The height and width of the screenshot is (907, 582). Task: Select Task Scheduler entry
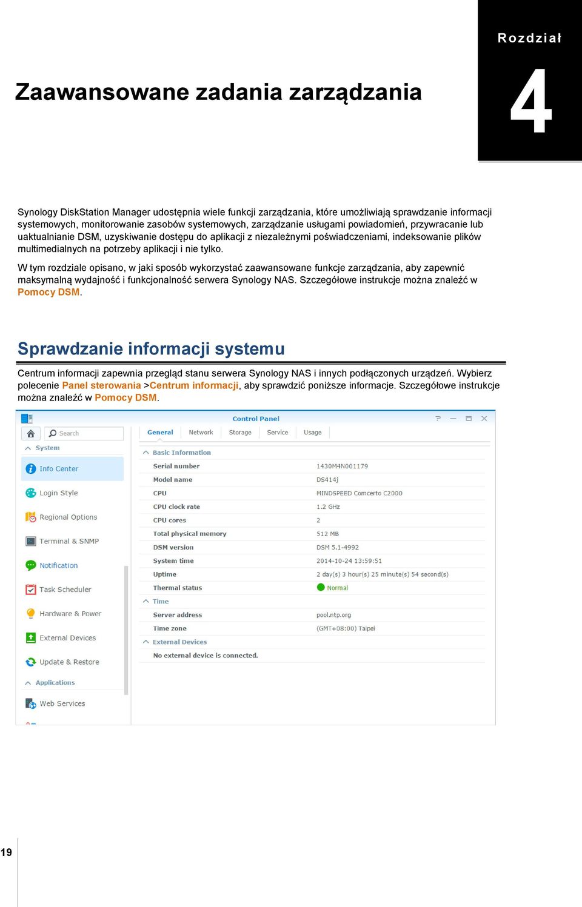[x=65, y=590]
